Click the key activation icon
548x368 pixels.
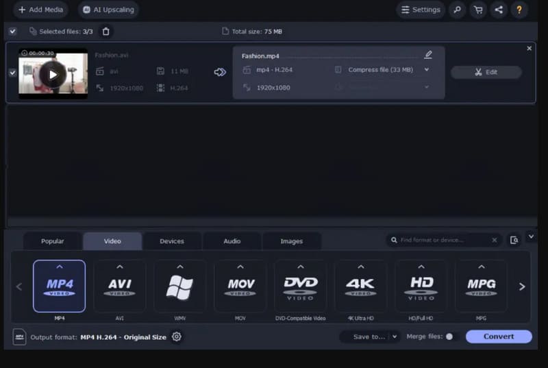pyautogui.click(x=457, y=10)
